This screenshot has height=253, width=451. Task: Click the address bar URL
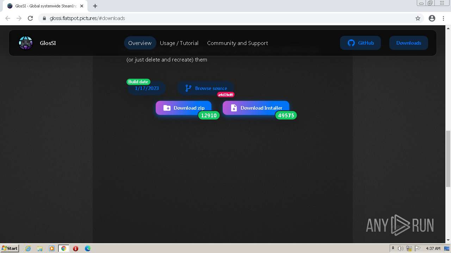(x=87, y=18)
